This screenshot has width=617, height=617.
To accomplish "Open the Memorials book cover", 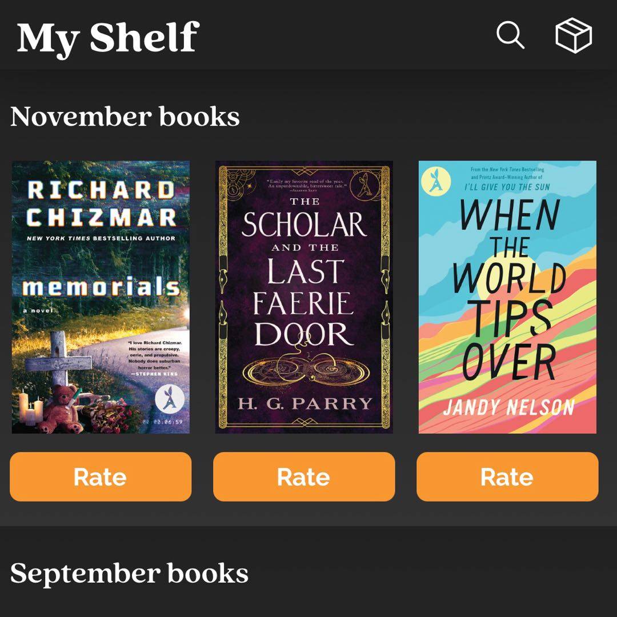I will coord(101,297).
